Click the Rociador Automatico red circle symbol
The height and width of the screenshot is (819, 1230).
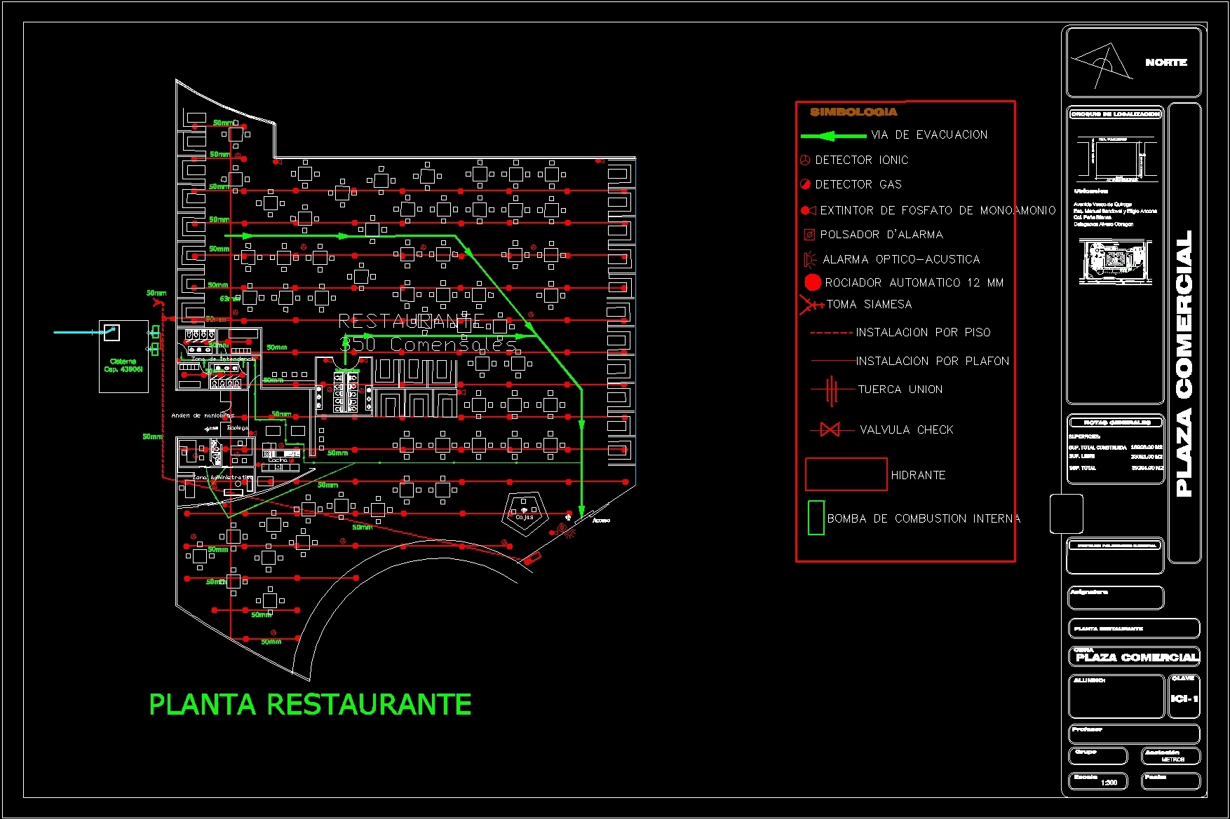813,282
